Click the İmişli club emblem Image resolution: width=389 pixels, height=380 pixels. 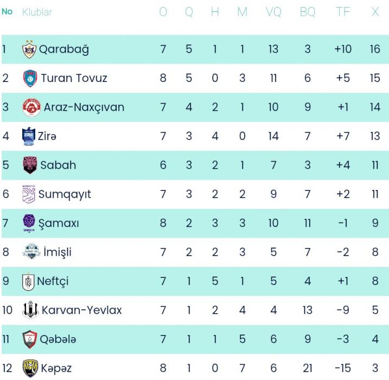30,252
